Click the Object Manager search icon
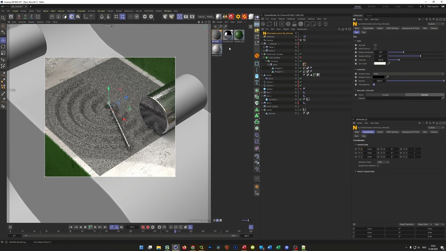 [339, 29]
